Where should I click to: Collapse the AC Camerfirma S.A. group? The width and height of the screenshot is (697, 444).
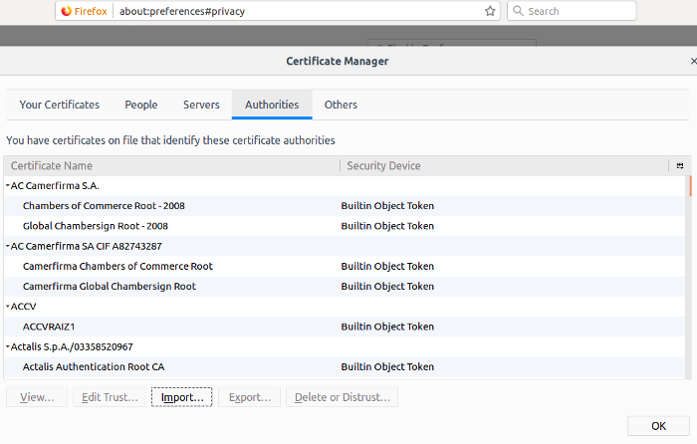point(8,186)
